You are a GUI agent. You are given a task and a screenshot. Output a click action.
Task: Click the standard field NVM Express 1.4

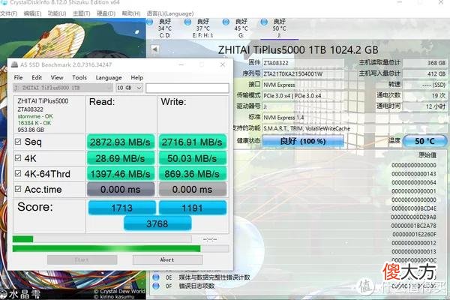tap(355, 118)
